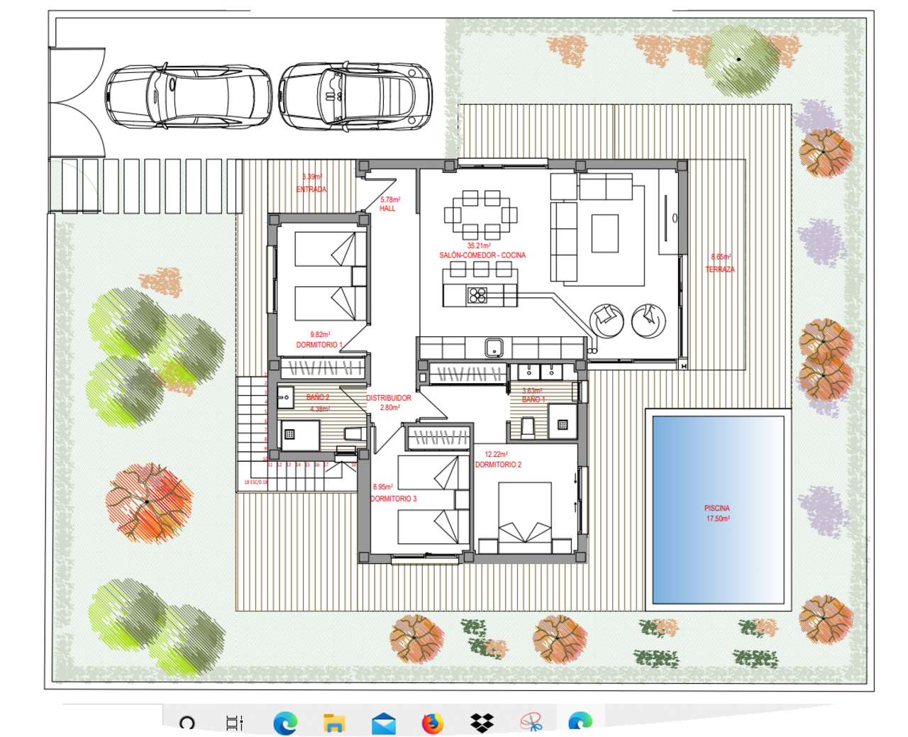Viewport: 908px width, 737px height.
Task: Click the 17.50m² pool area value
Action: click(x=718, y=519)
